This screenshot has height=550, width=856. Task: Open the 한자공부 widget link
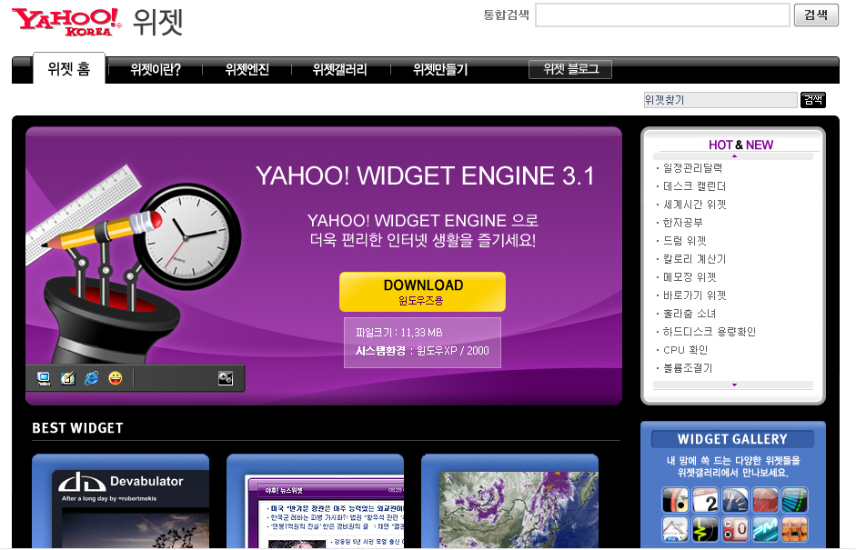pos(682,223)
